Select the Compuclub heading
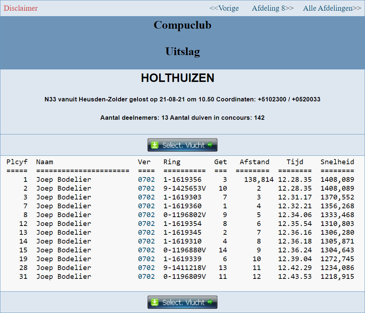 [182, 25]
